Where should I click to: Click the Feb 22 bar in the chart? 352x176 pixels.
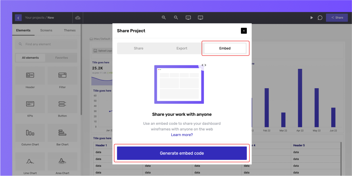267,107
